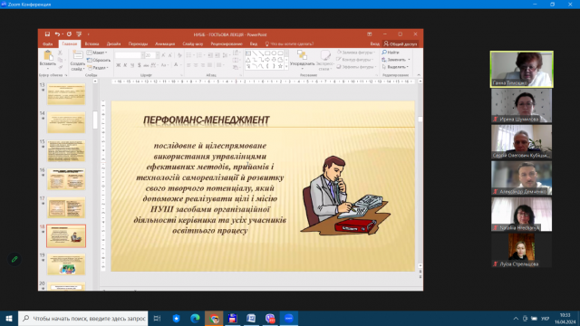The image size is (580, 326).
Task: Click the Replace (Заменить) button
Action: 394,60
